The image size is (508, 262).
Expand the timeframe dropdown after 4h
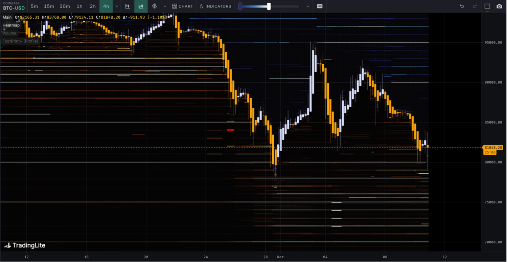pos(116,6)
